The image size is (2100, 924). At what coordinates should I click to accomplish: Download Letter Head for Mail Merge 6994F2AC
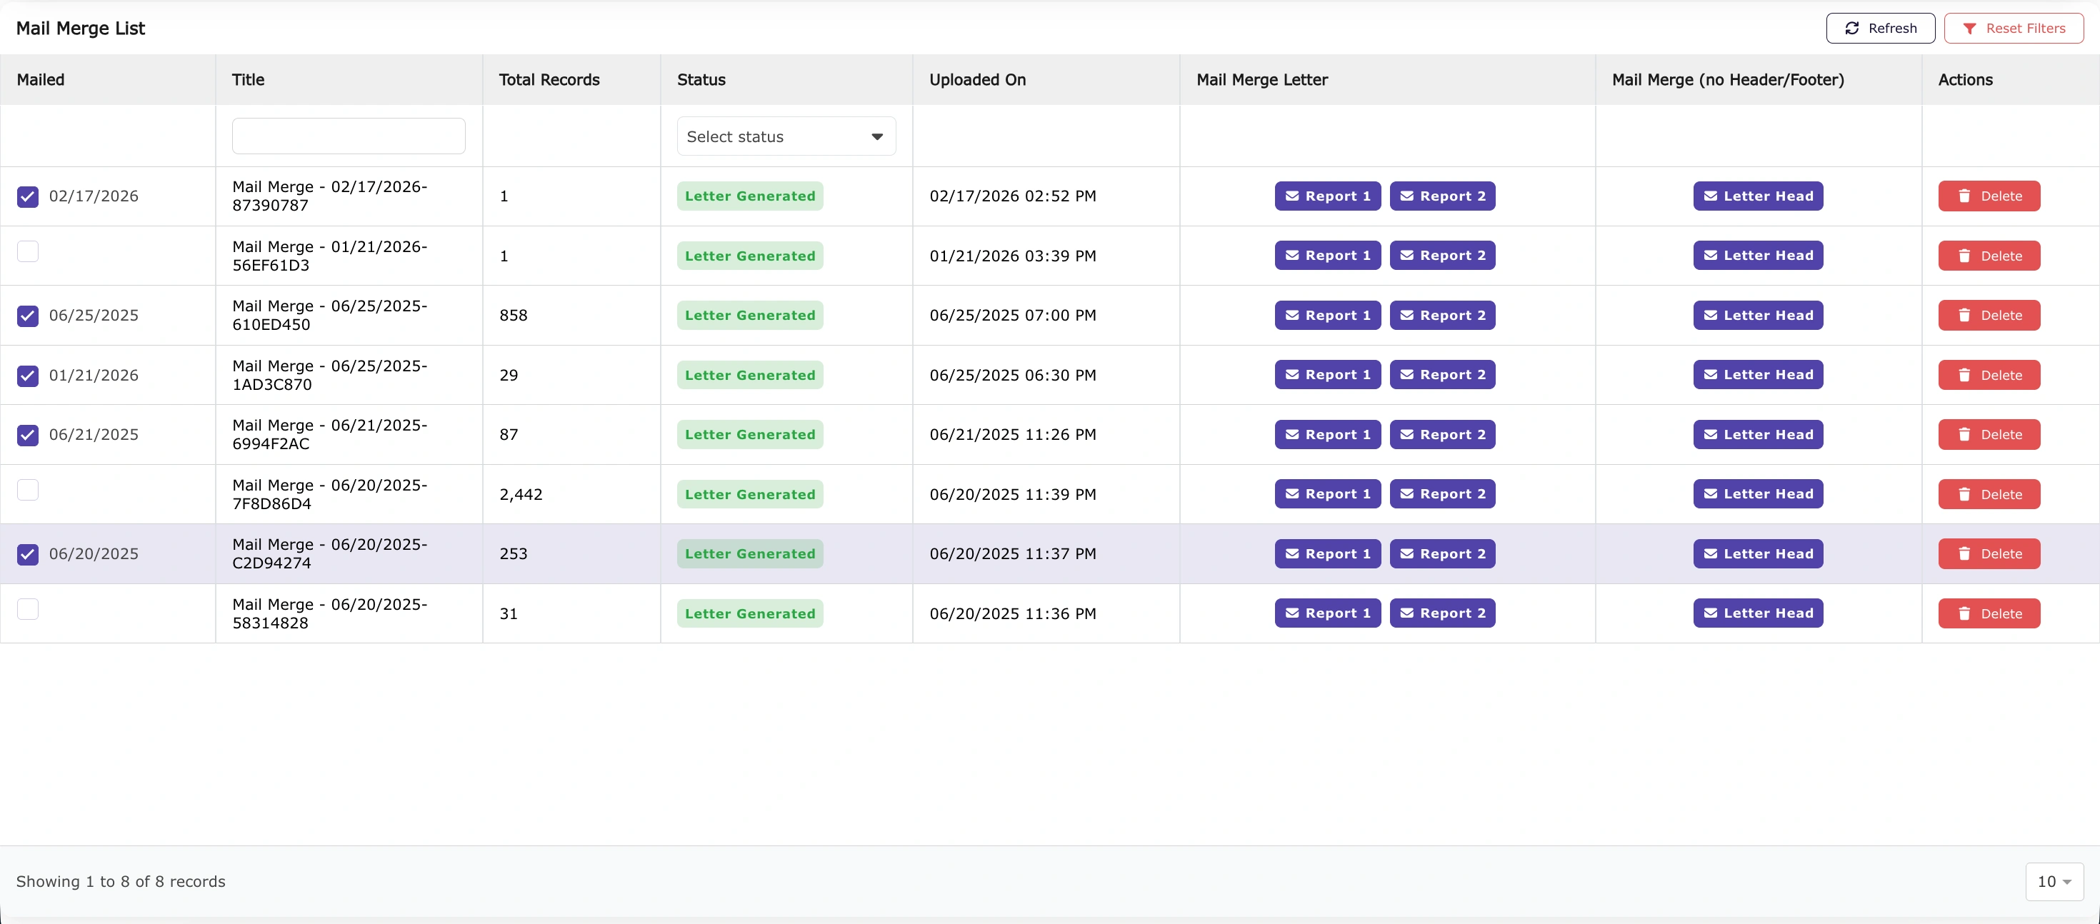pos(1758,434)
